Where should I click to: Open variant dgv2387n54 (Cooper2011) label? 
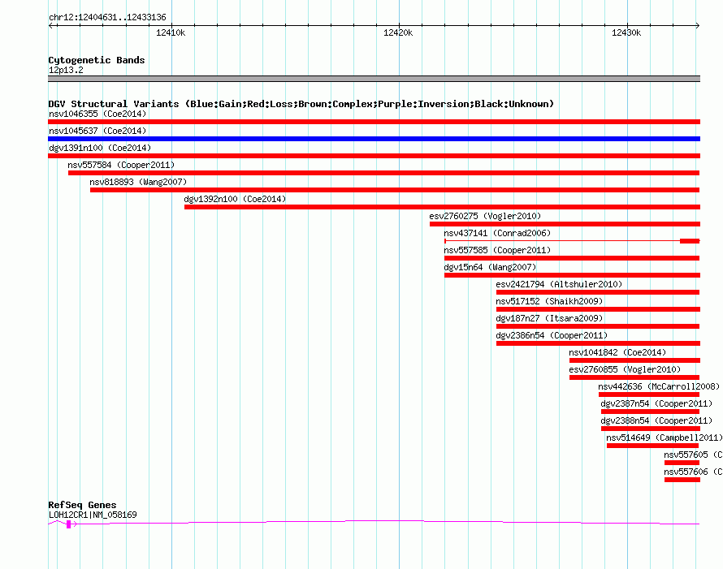click(x=656, y=403)
